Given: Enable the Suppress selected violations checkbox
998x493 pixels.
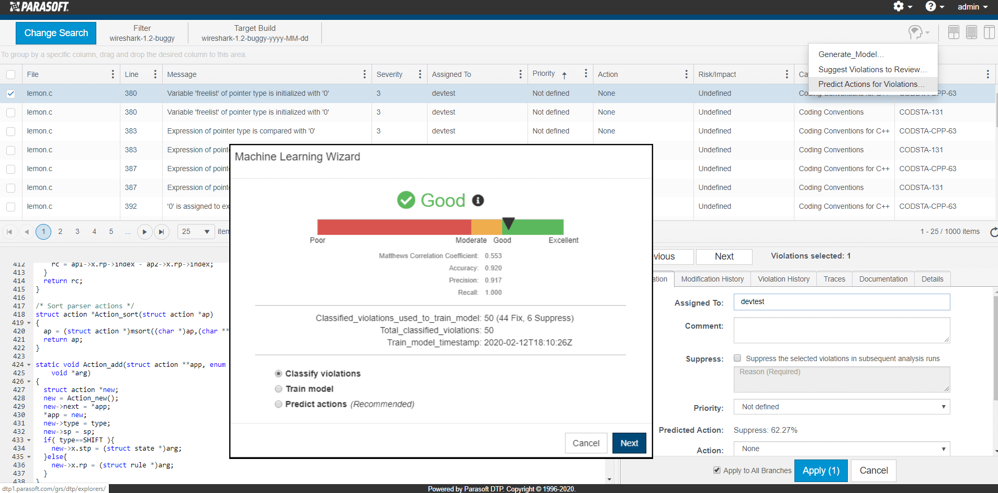Looking at the screenshot, I should (737, 358).
